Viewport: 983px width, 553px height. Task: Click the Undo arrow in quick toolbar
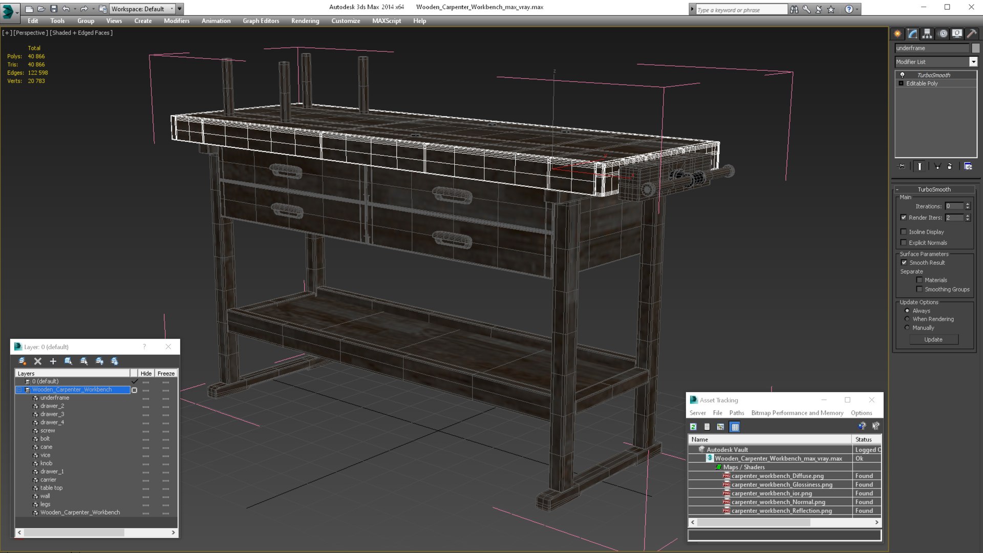click(x=66, y=9)
